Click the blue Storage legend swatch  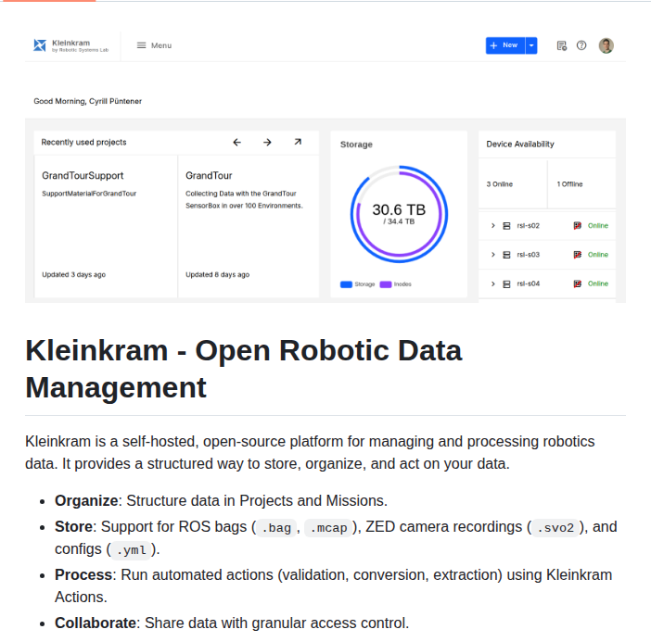pos(346,284)
